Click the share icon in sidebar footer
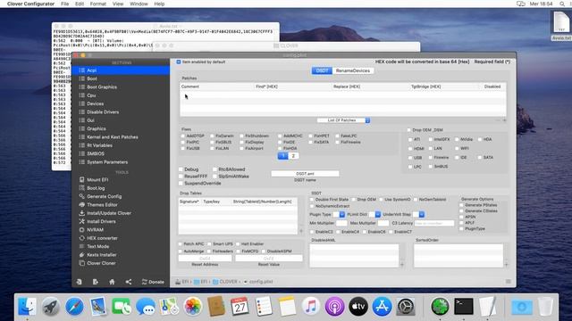572x321 pixels. [x=129, y=282]
